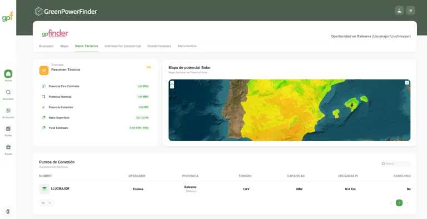Open the Condicionantes tab
Screen dimensions: 427x219
click(x=160, y=46)
